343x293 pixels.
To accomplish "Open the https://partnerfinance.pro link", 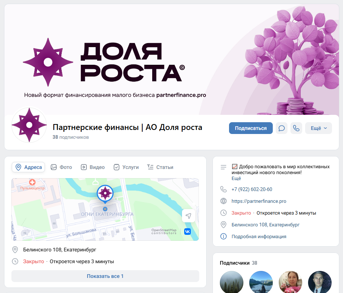I will pyautogui.click(x=259, y=201).
